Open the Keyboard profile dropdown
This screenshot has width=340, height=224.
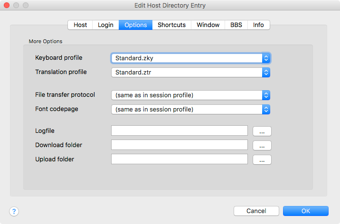[x=190, y=58]
